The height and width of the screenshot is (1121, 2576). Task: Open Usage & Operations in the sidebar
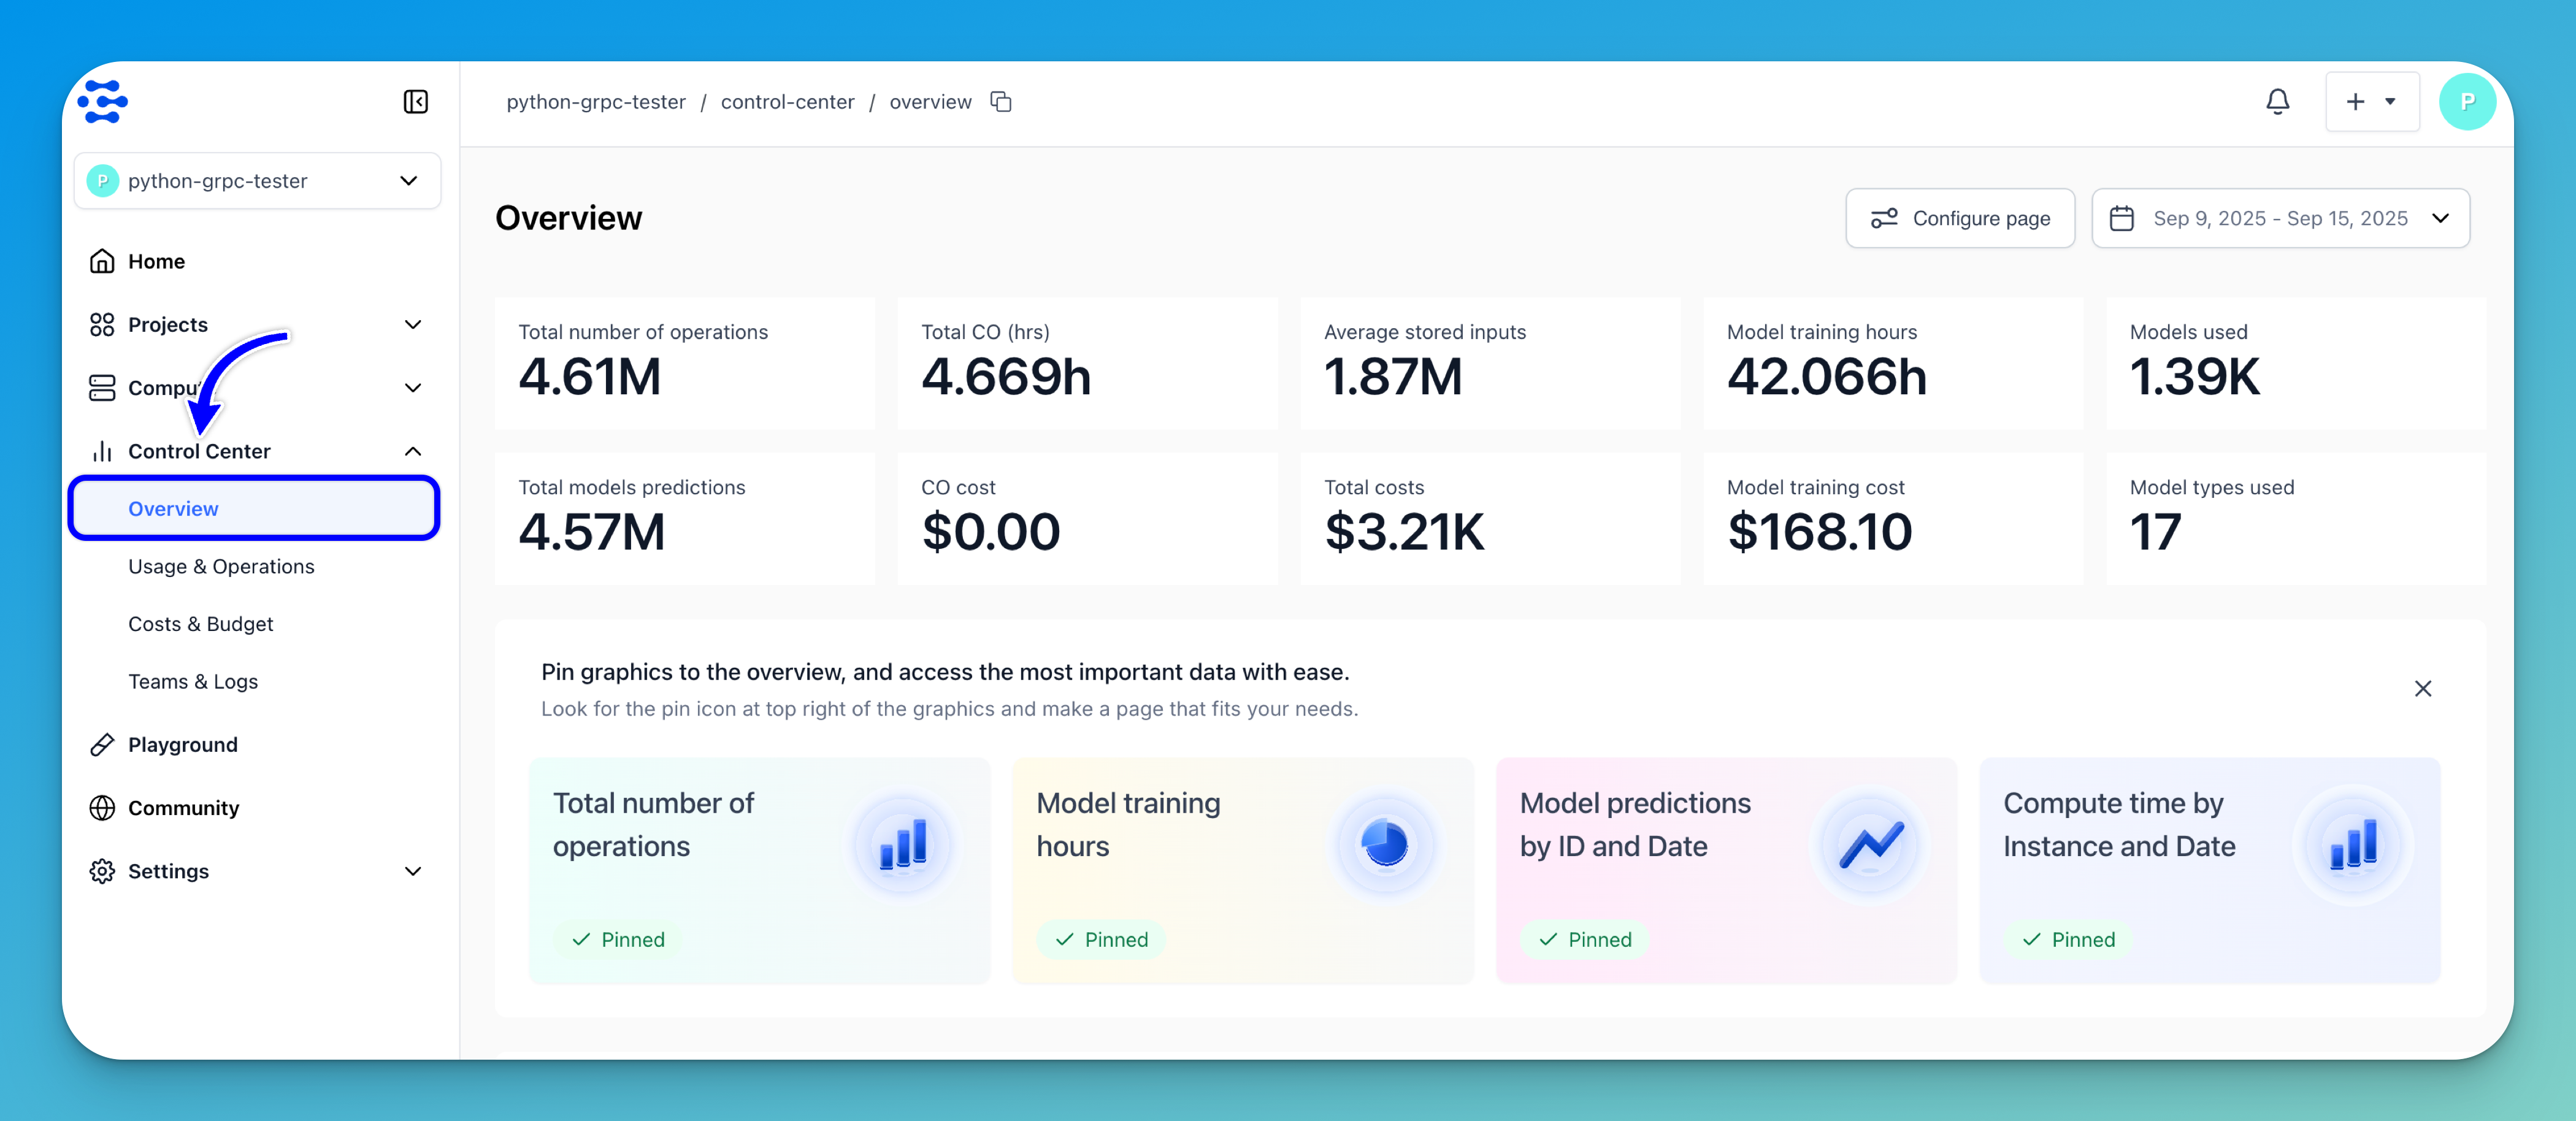click(x=221, y=566)
